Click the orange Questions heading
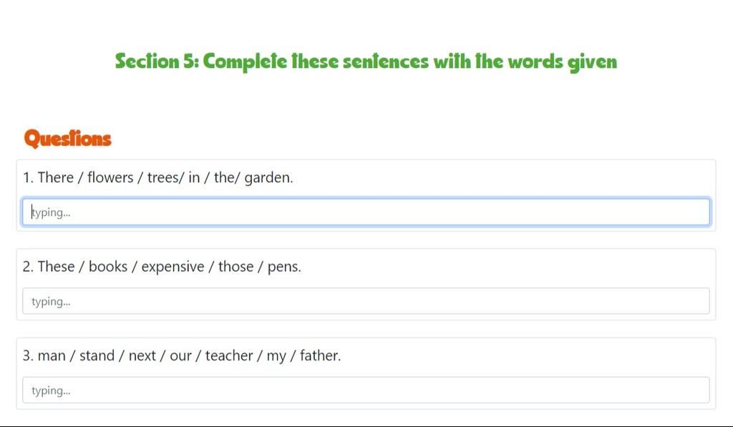 (68, 139)
